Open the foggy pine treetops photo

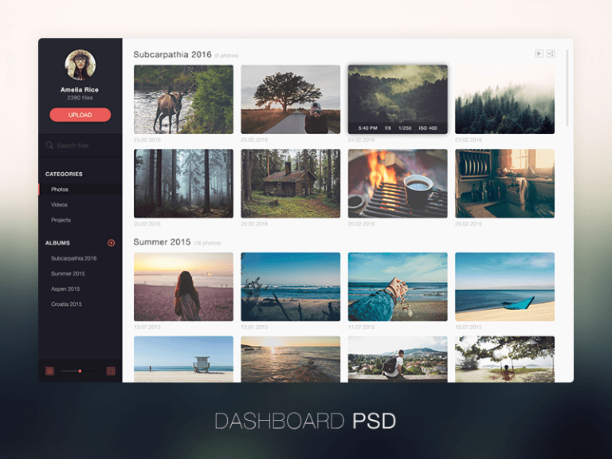pyautogui.click(x=504, y=99)
